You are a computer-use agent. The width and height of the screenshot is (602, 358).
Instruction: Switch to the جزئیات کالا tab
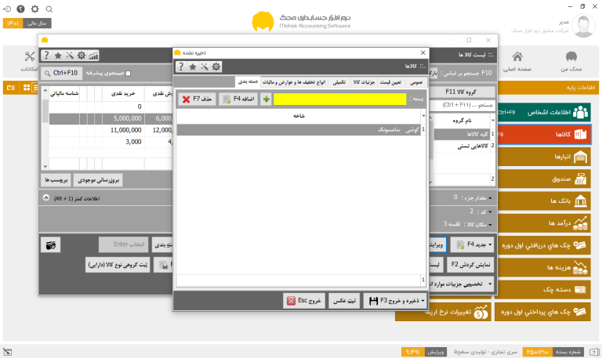(x=364, y=82)
